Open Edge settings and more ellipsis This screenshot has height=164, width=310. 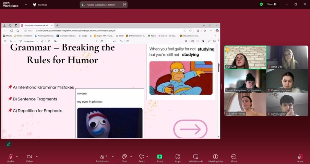[211, 31]
